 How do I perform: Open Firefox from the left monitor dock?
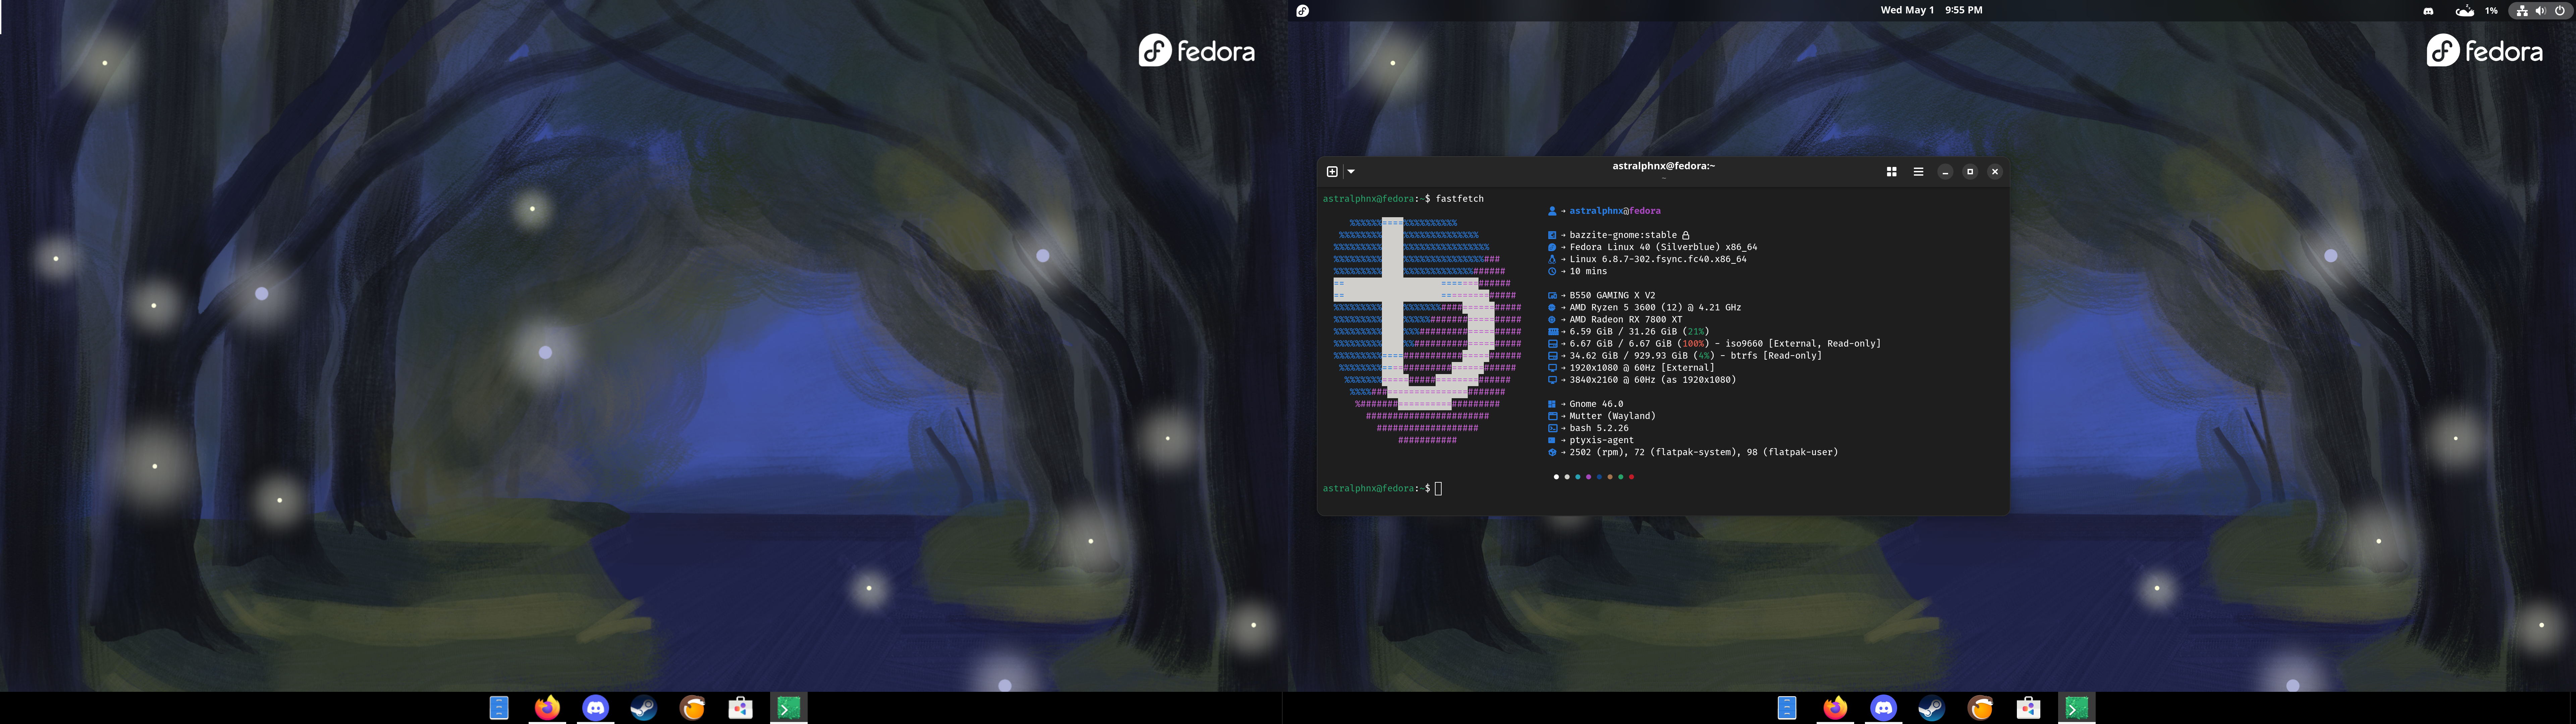(547, 708)
